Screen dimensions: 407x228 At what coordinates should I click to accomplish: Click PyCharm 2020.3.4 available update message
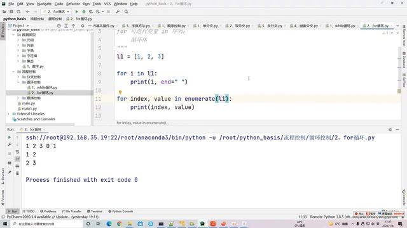click(x=52, y=217)
